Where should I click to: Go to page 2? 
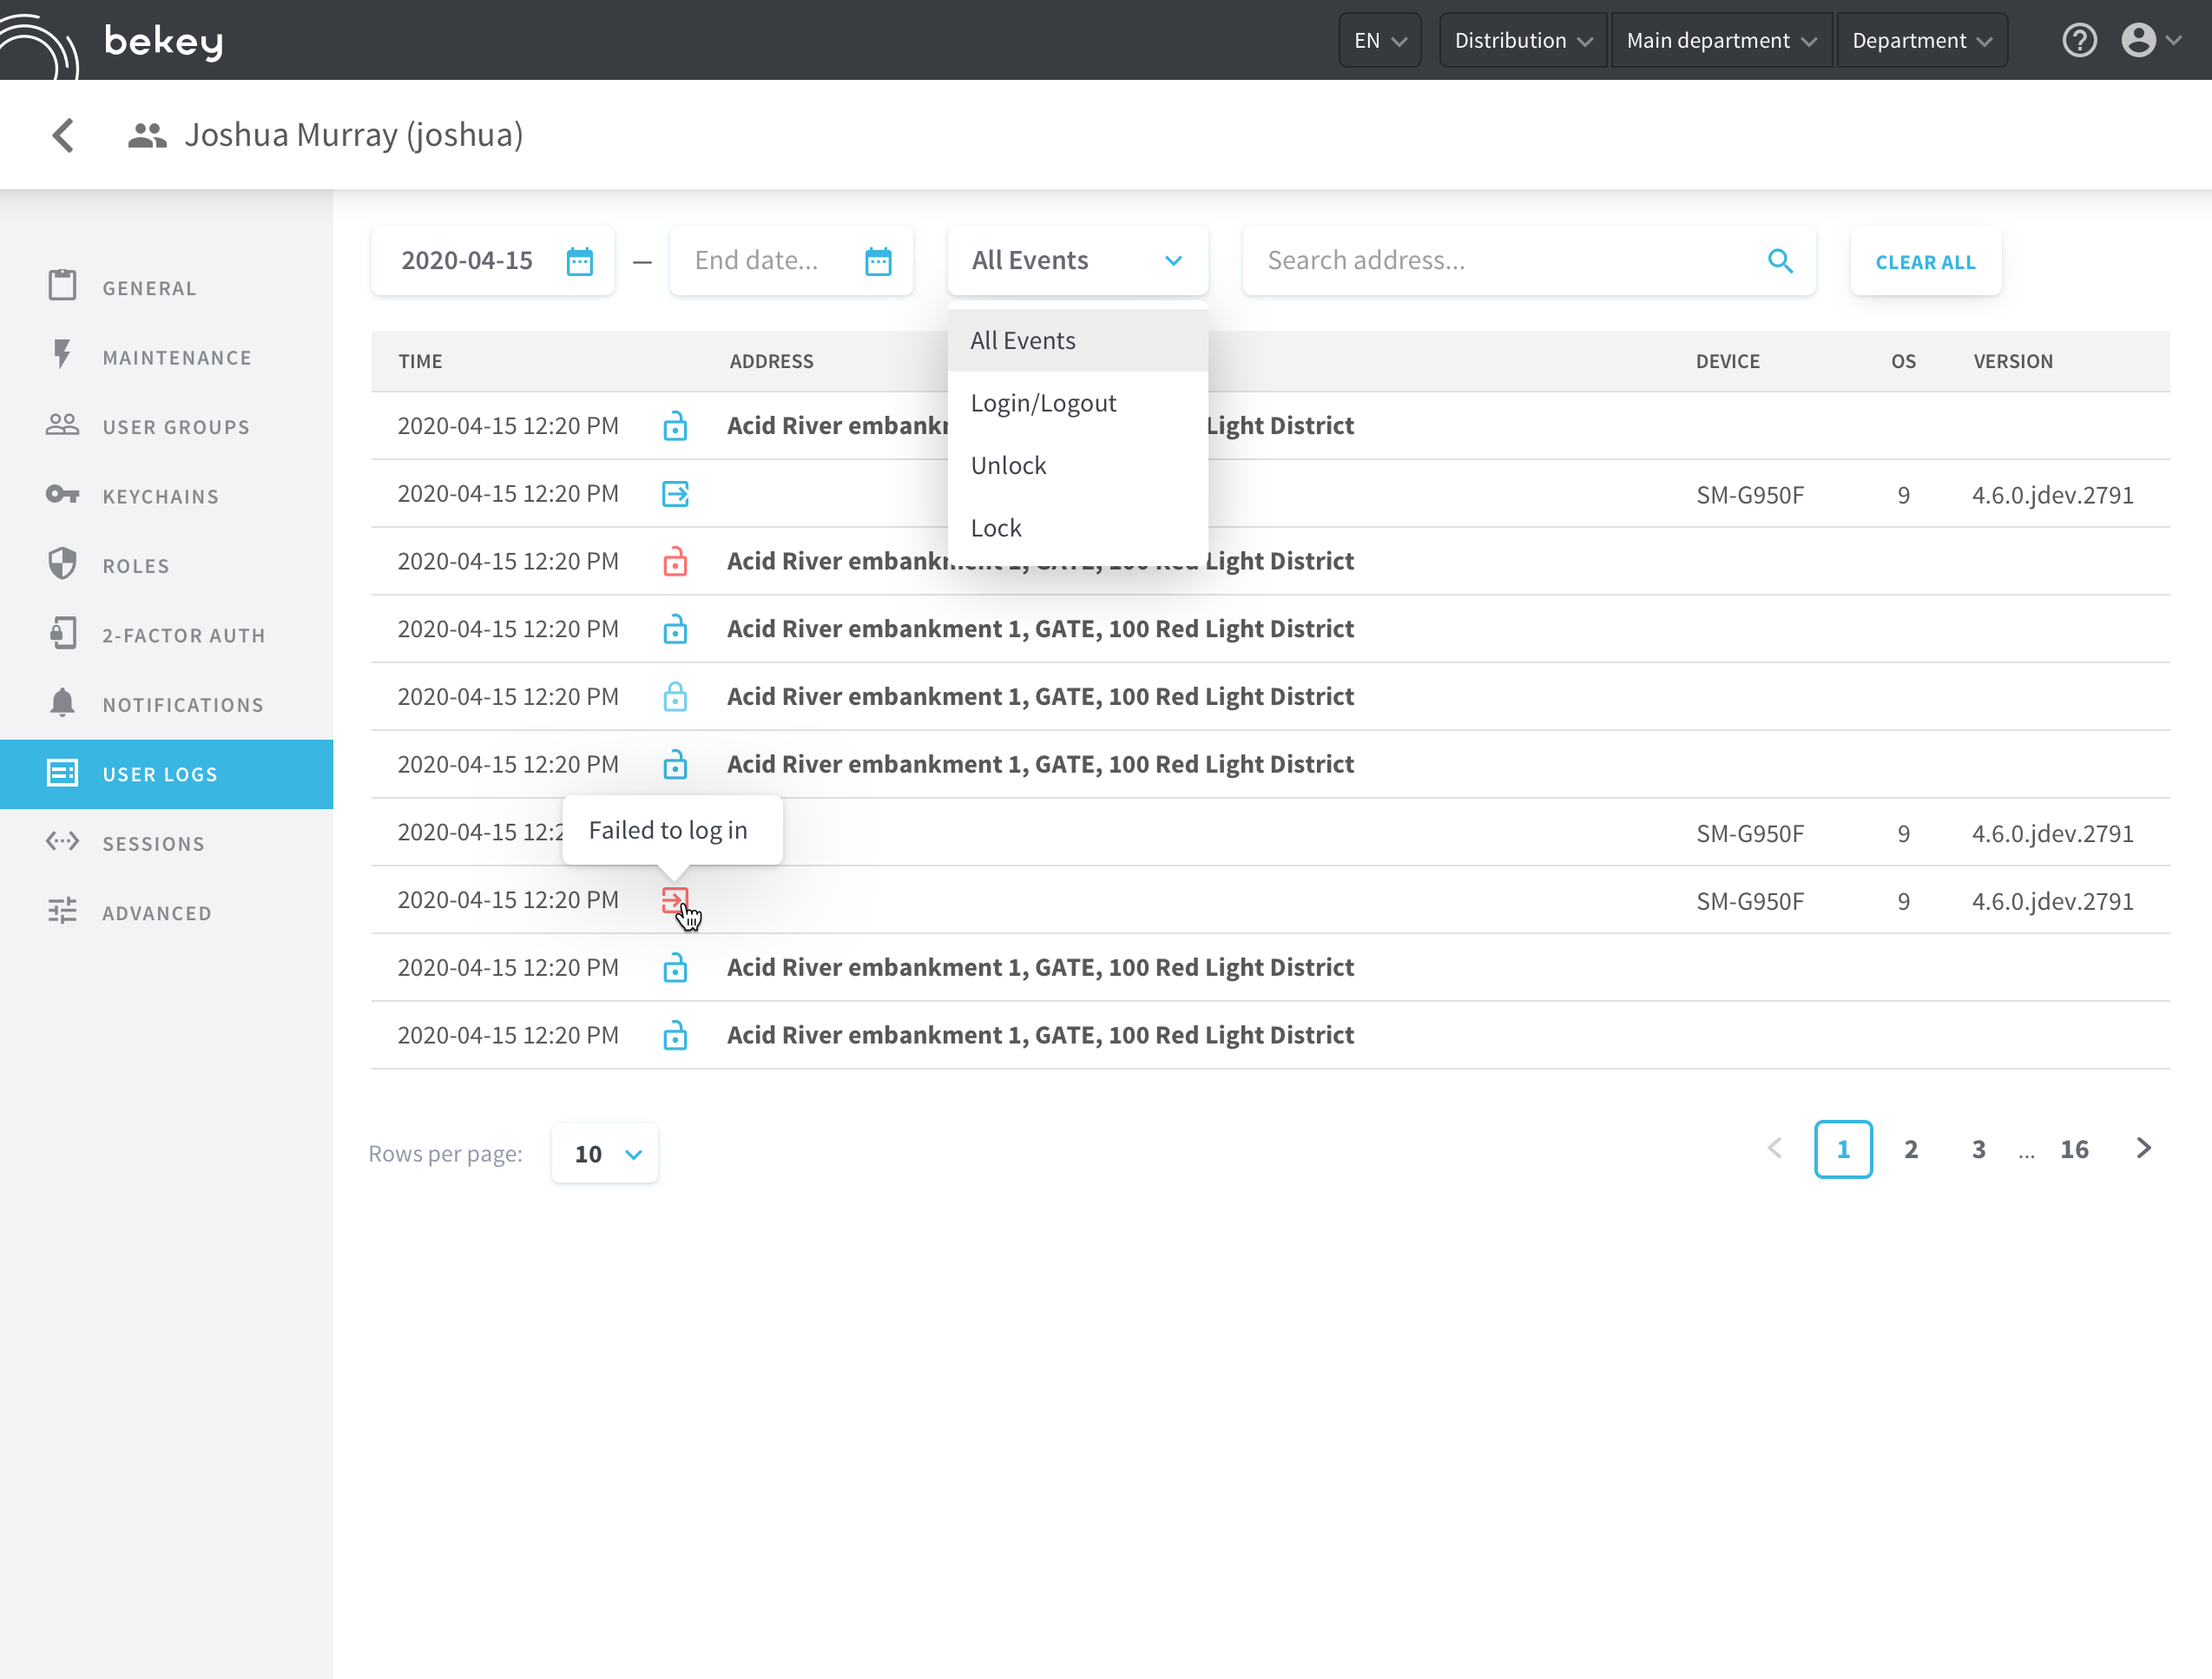1911,1149
